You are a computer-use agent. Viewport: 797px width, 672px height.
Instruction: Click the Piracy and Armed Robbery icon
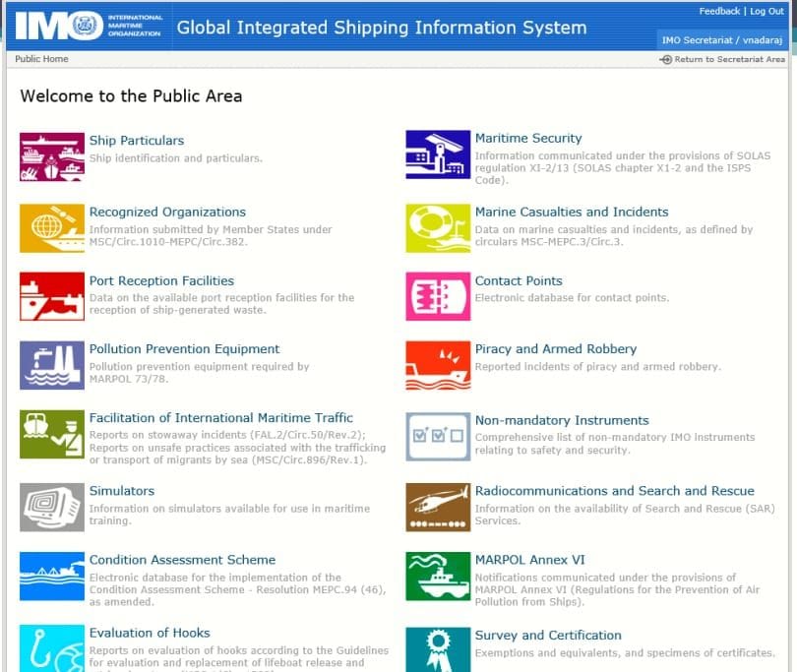438,365
